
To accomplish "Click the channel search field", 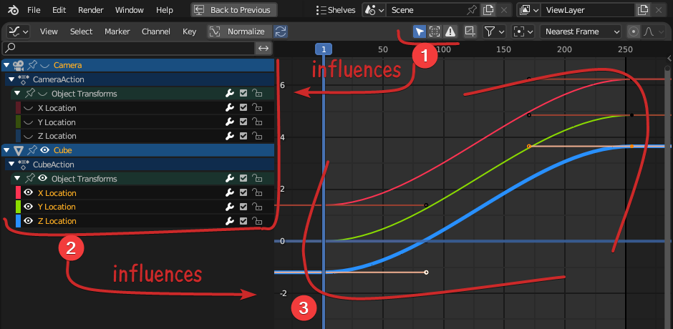I will click(128, 48).
